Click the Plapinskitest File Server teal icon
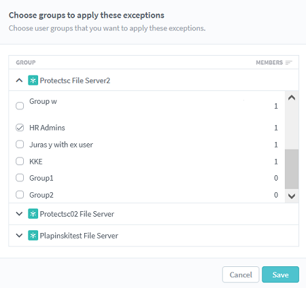This screenshot has width=306, height=288. [33, 236]
